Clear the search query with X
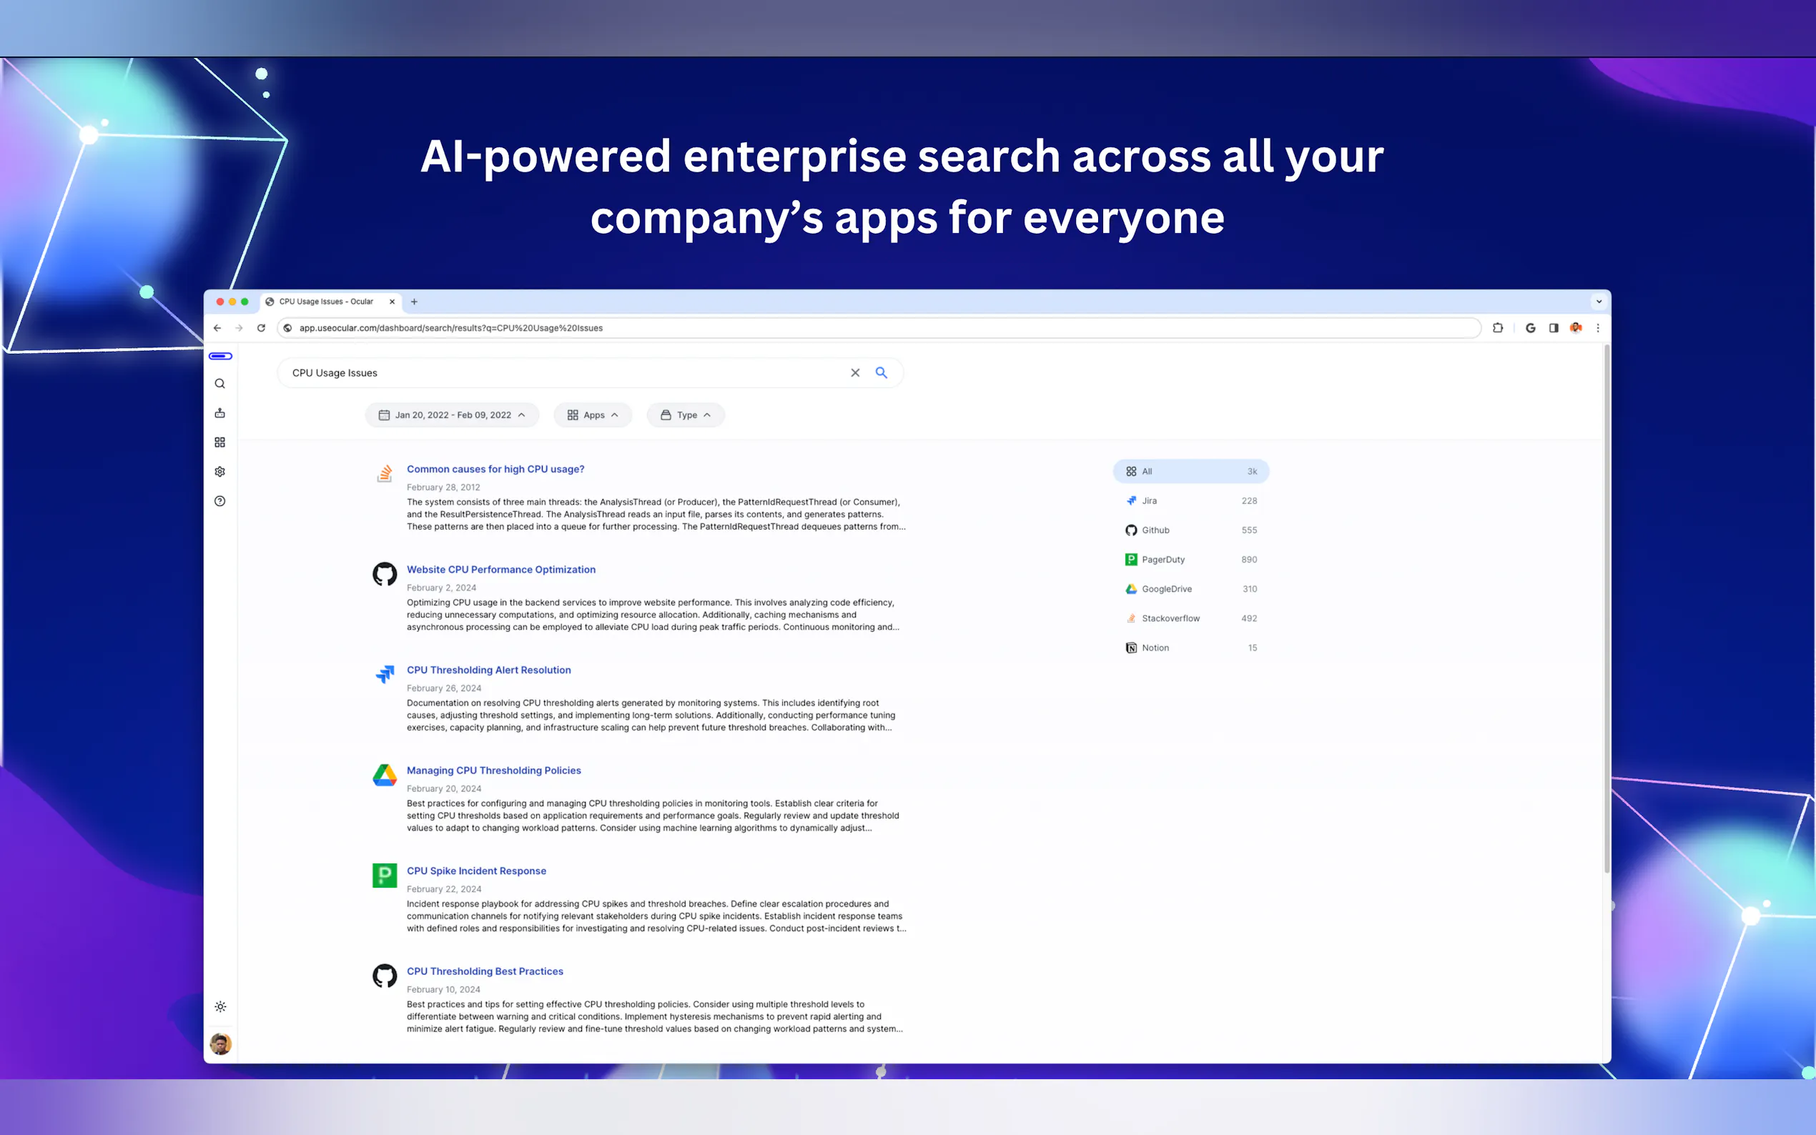 (854, 372)
